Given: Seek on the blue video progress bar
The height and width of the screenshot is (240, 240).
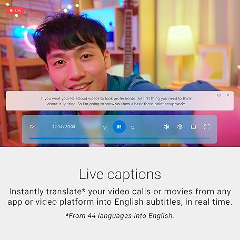Looking at the screenshot, I should (x=120, y=138).
